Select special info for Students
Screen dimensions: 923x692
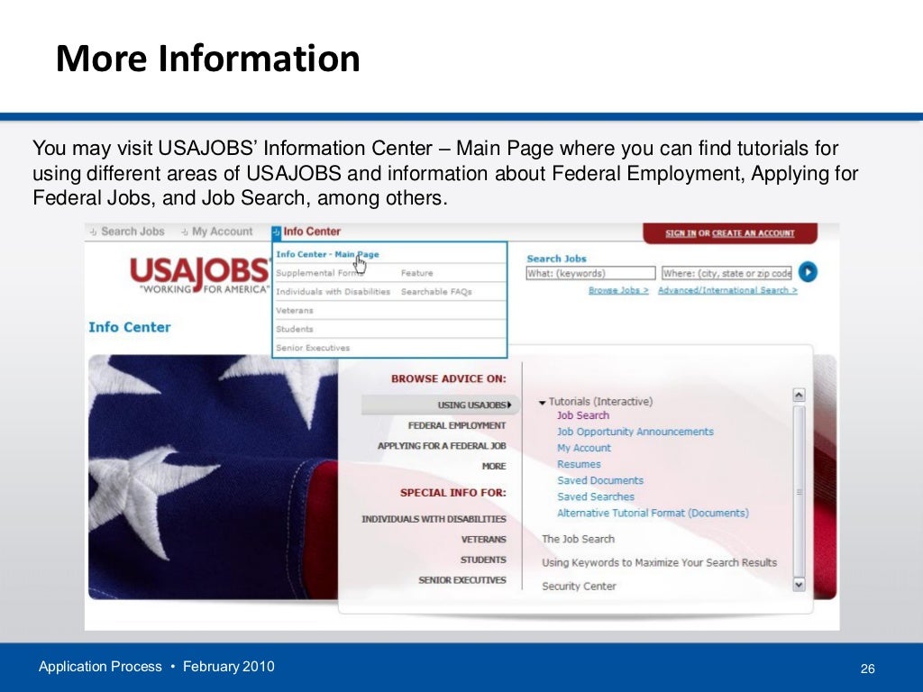tap(483, 560)
